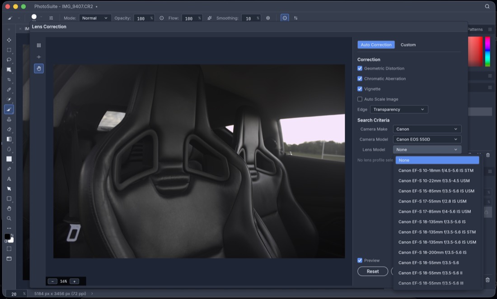This screenshot has width=497, height=299.
Task: Switch to the Auto Correction tab
Action: click(376, 45)
